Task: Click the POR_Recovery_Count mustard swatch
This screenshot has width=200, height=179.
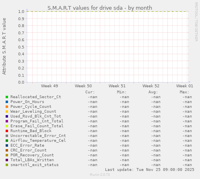Action: (7, 155)
